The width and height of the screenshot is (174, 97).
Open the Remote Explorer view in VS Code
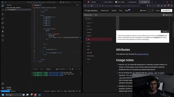3,27
